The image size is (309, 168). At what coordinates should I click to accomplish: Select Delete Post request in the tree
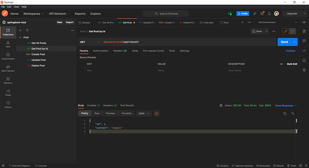38,65
